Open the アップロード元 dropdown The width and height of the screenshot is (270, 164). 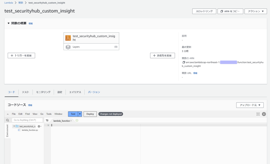point(250,105)
